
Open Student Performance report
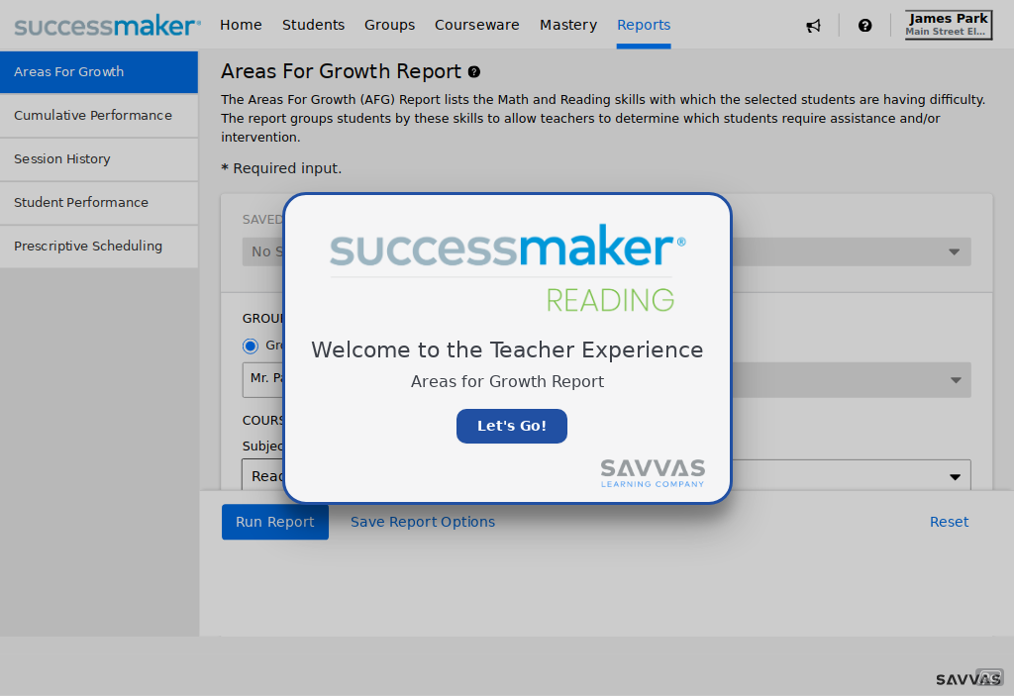(x=99, y=202)
